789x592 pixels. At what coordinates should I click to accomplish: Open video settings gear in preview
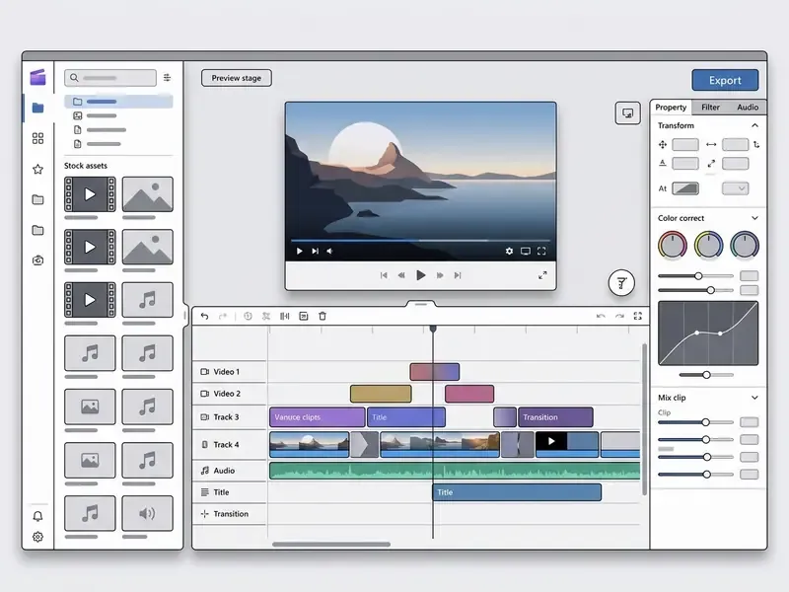click(509, 251)
